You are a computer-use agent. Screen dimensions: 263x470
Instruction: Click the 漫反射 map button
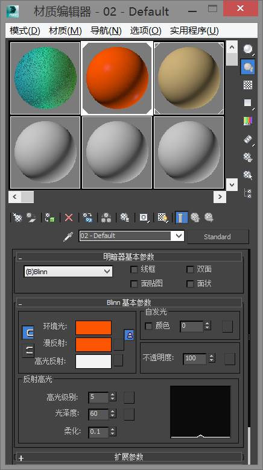[119, 345]
